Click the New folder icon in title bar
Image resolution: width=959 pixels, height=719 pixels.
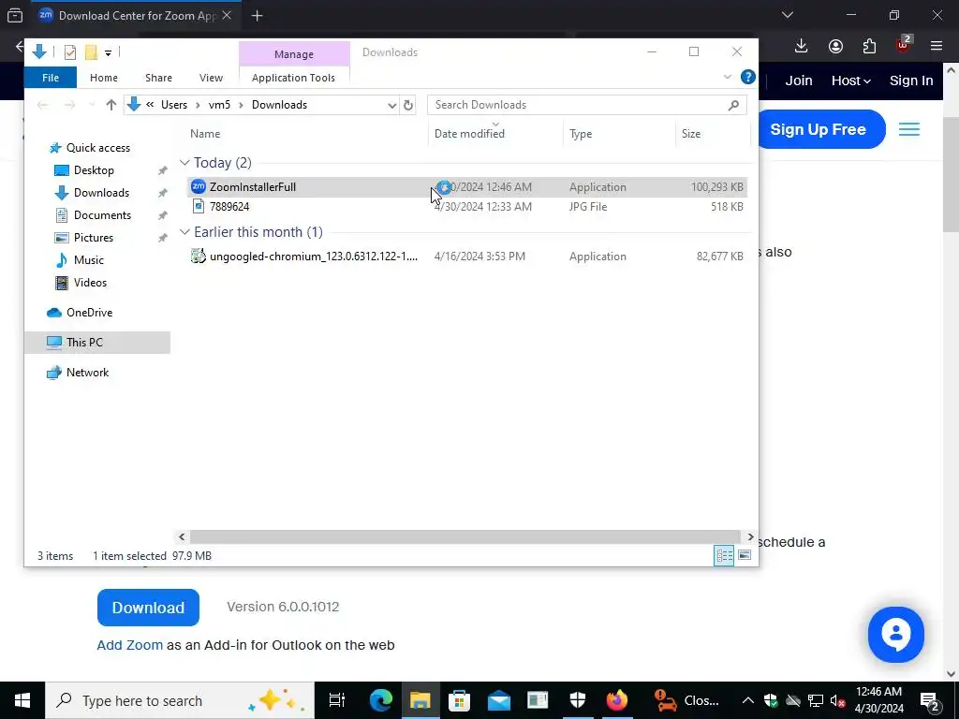[x=91, y=52]
